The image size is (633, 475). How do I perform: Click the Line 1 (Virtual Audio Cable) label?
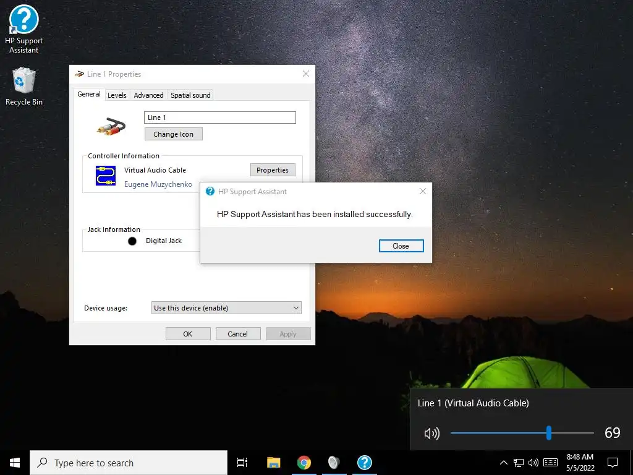(473, 403)
